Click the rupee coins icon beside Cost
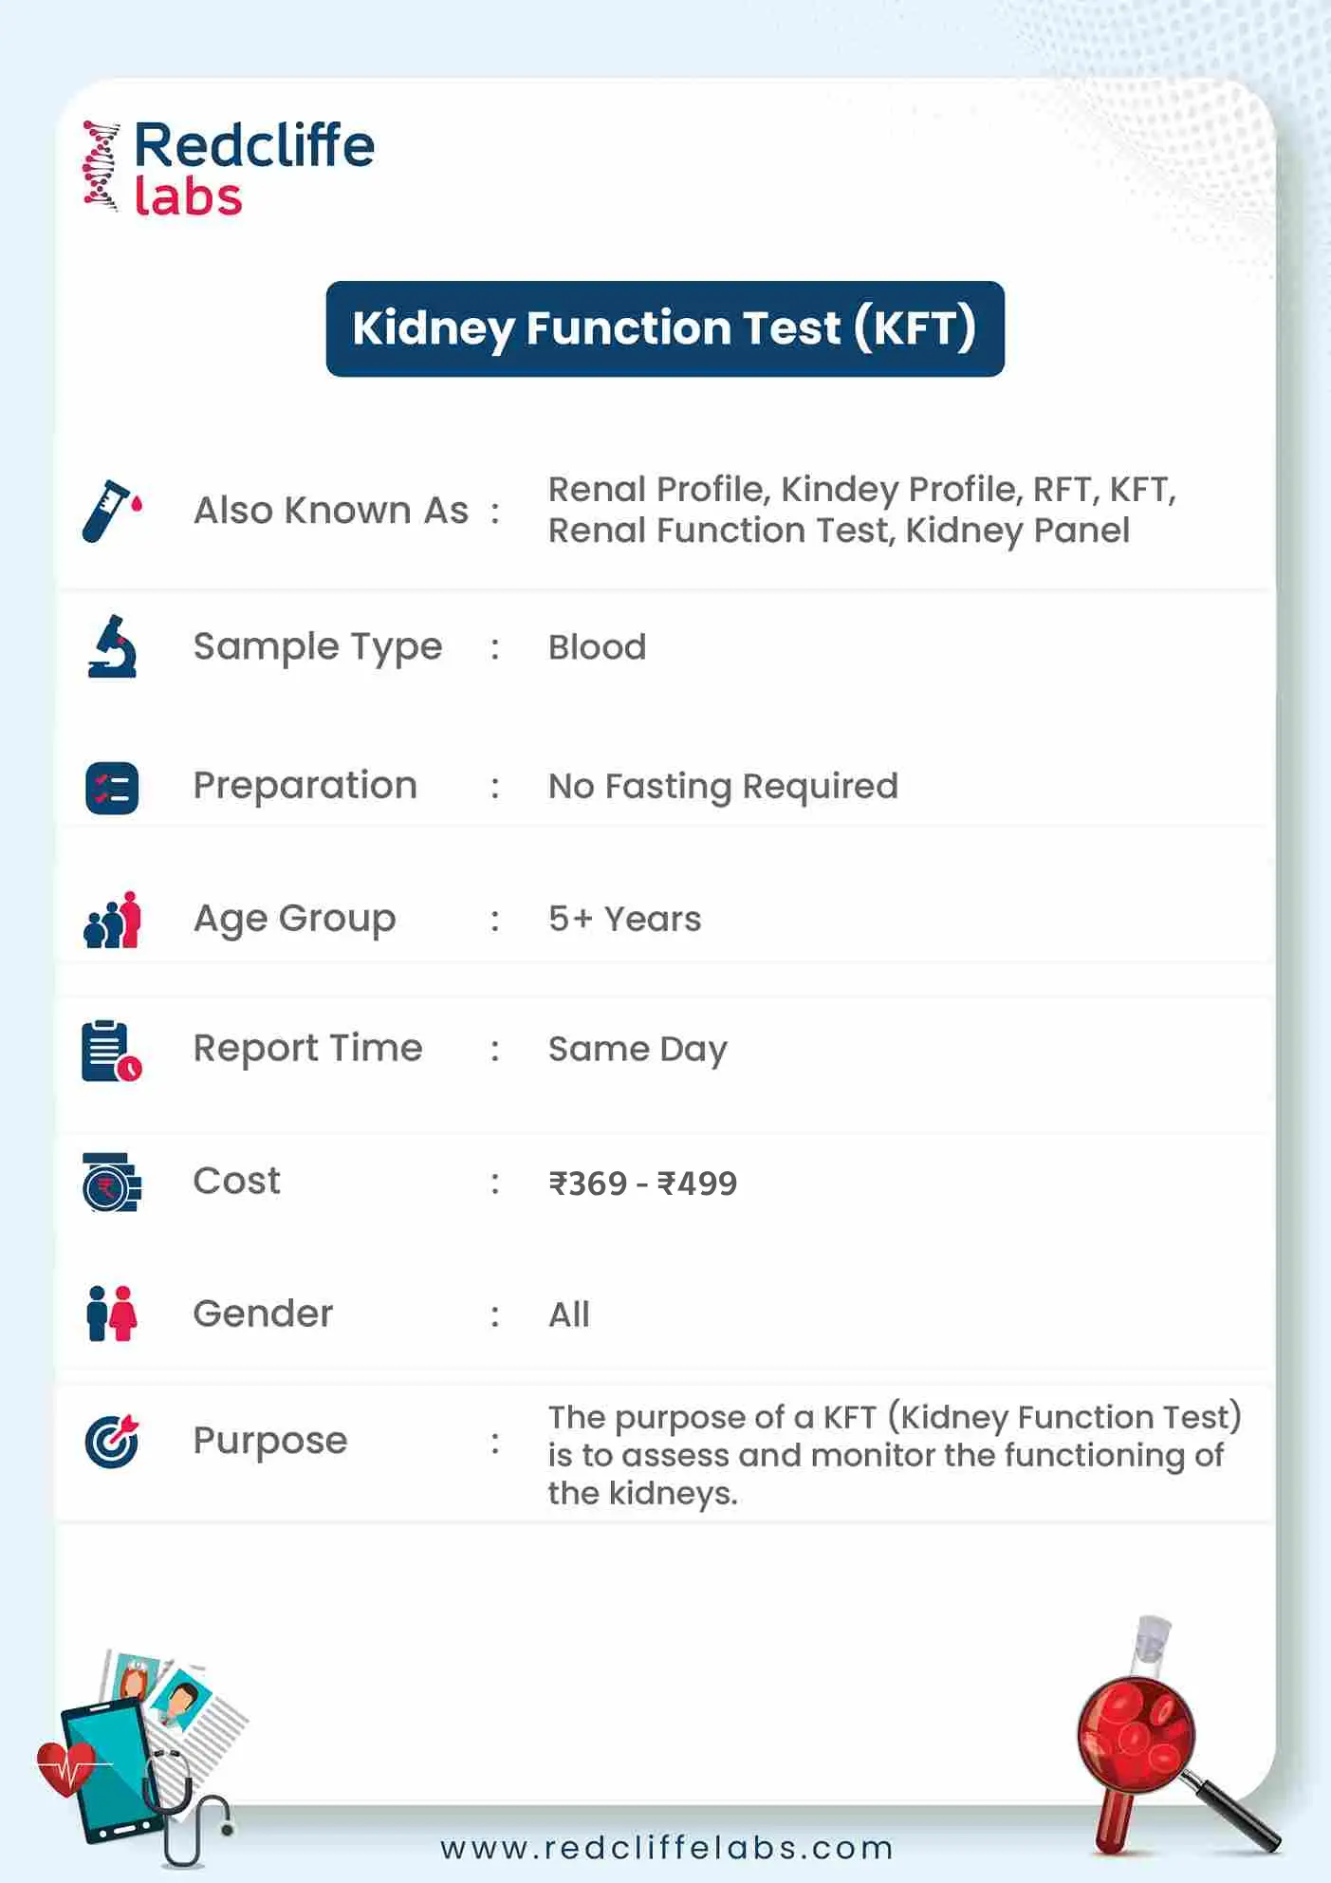This screenshot has height=1883, width=1331. (111, 1183)
